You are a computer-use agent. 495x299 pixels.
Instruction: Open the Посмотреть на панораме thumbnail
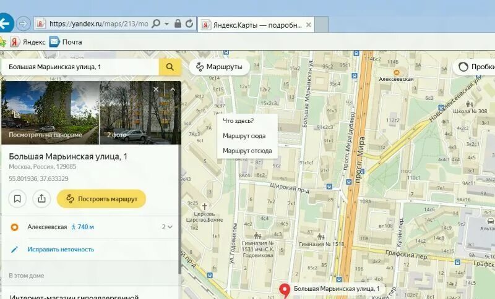50,112
